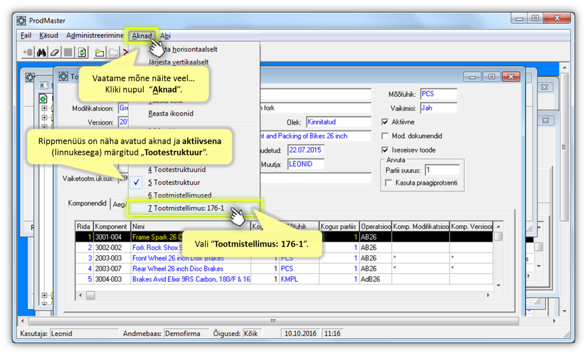Enable the Mod. dokumendid checkbox
The height and width of the screenshot is (355, 587).
(x=385, y=136)
